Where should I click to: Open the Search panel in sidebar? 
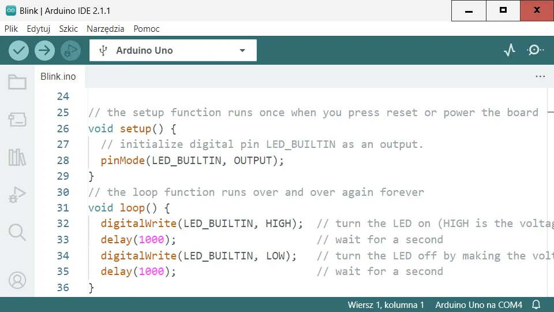click(17, 232)
